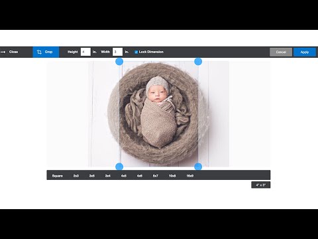The image size is (318, 239).
Task: Click the 4" x 3" size label
Action: pyautogui.click(x=261, y=185)
